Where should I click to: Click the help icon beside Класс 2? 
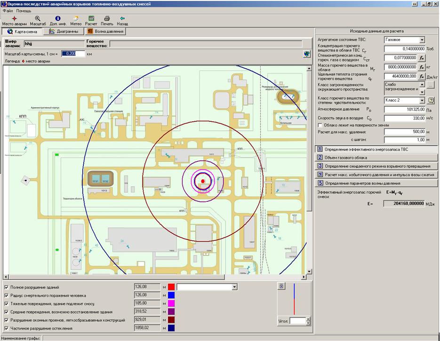[430, 100]
